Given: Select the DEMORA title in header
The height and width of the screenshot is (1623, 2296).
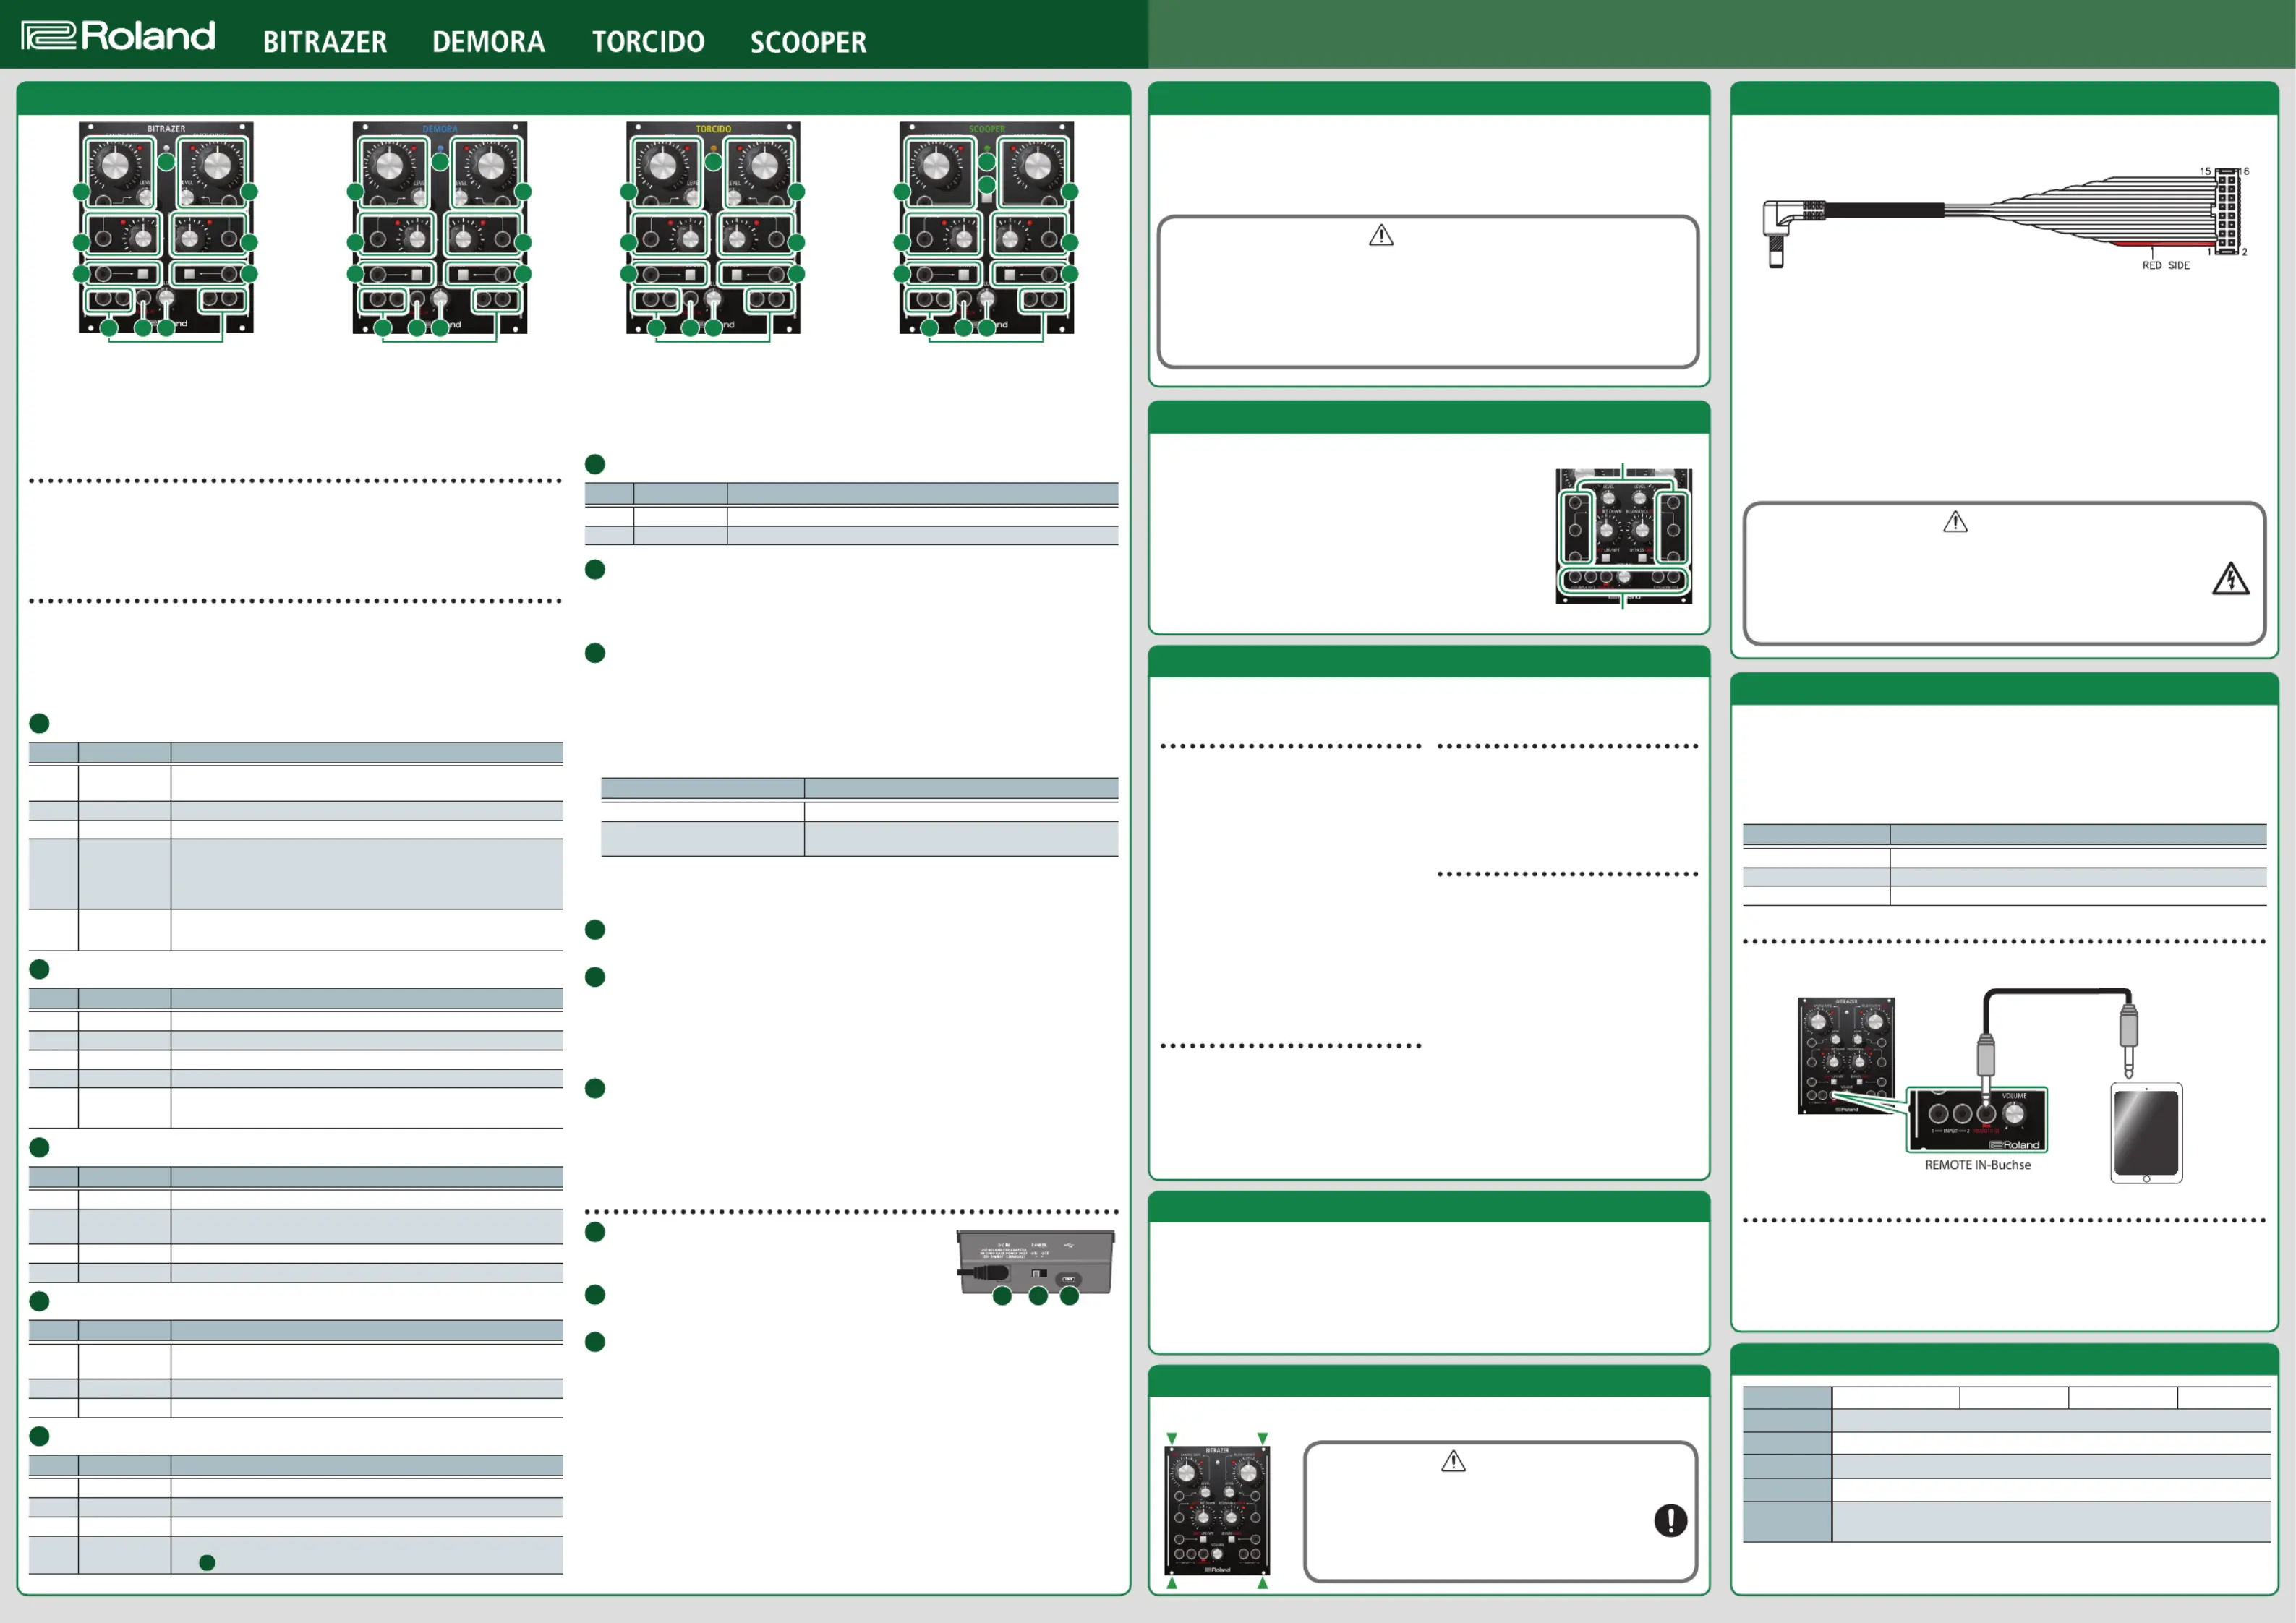Looking at the screenshot, I should pos(488,42).
